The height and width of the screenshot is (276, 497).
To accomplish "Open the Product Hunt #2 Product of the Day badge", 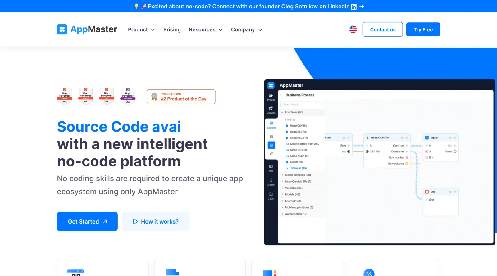I will (x=181, y=97).
